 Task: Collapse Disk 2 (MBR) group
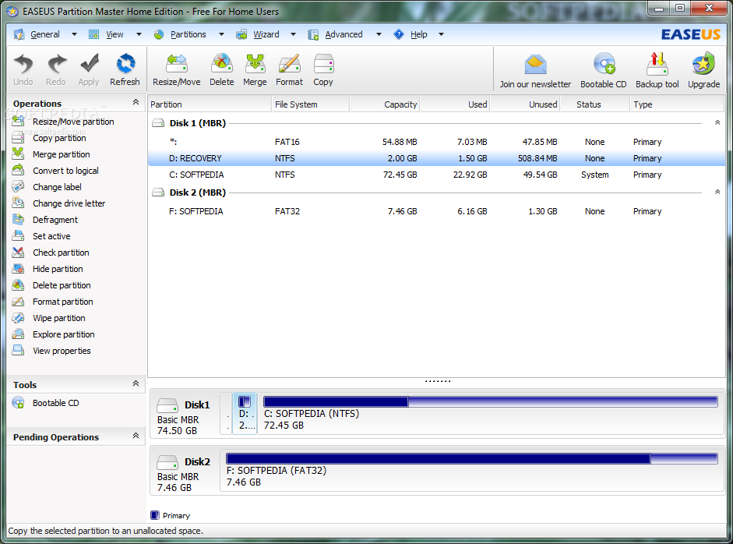717,192
